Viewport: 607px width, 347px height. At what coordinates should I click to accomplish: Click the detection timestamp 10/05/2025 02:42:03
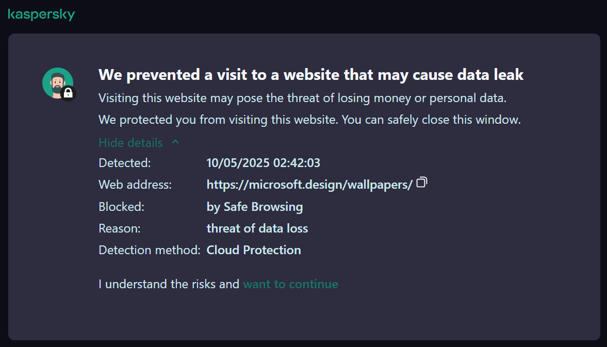click(263, 163)
